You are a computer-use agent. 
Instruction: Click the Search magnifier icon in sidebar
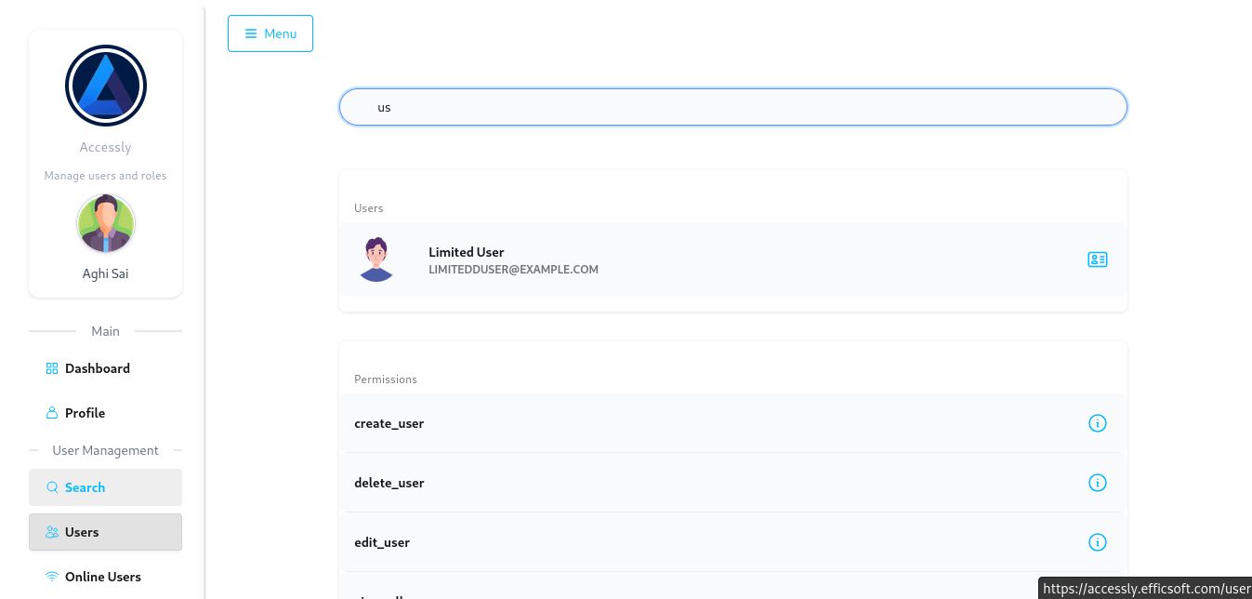[x=52, y=487]
